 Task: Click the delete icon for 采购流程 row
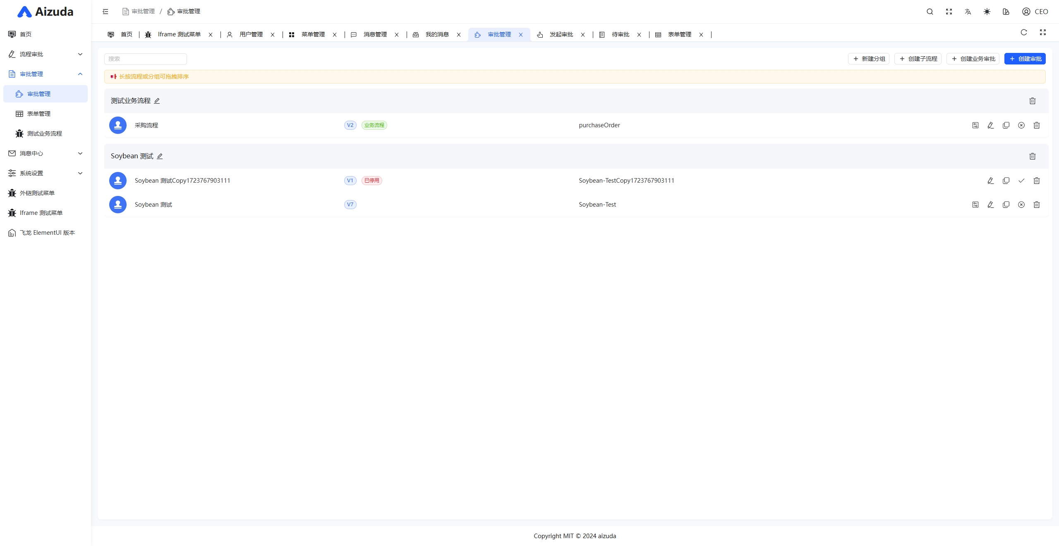1037,125
